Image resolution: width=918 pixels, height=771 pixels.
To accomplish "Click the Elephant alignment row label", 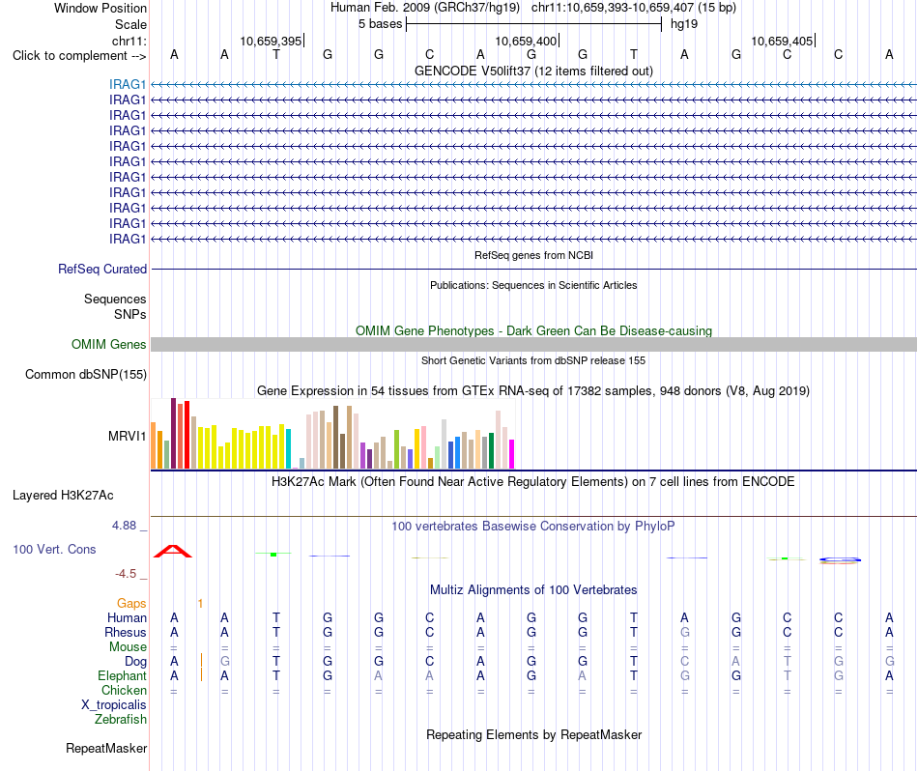I will (x=122, y=676).
